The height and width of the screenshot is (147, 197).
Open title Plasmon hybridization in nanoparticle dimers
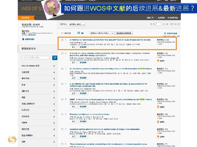click(89, 114)
